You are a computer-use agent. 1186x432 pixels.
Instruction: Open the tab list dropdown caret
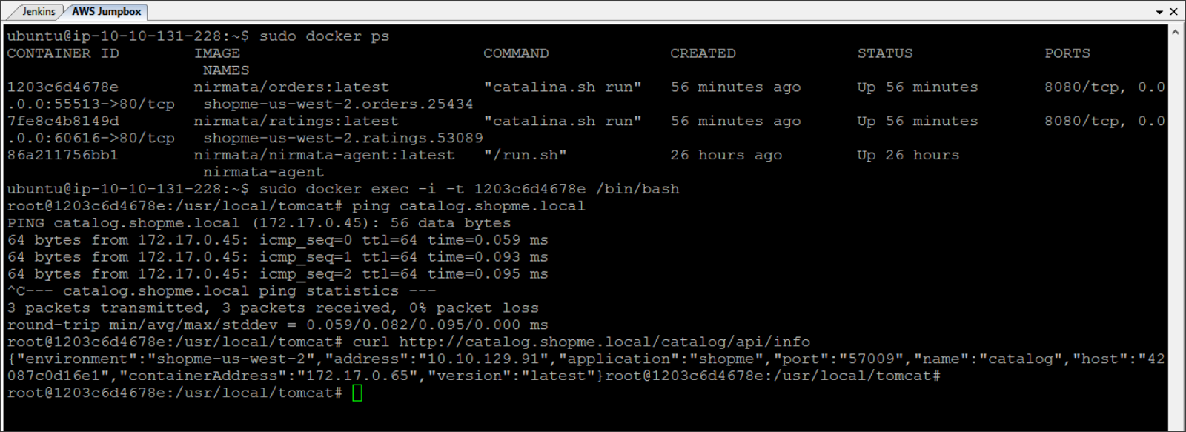tap(1159, 11)
